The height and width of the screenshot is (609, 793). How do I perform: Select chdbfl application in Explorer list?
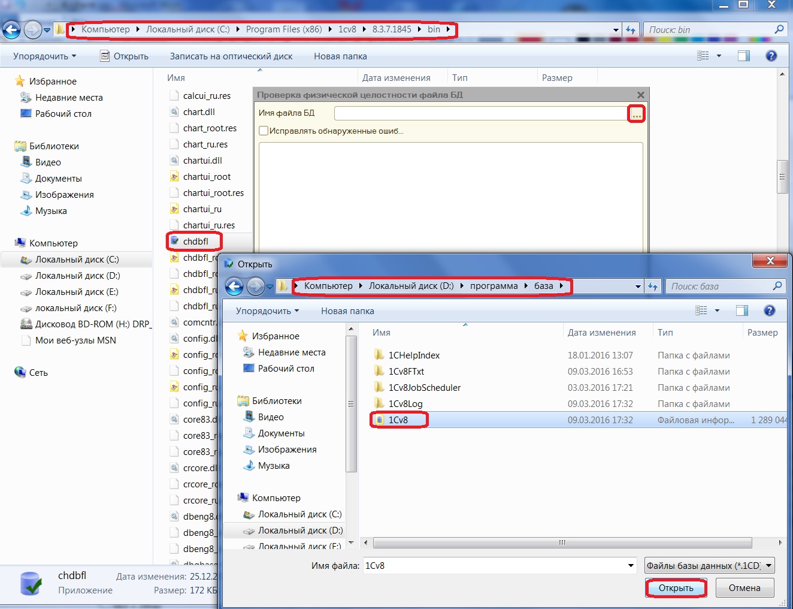coord(195,241)
